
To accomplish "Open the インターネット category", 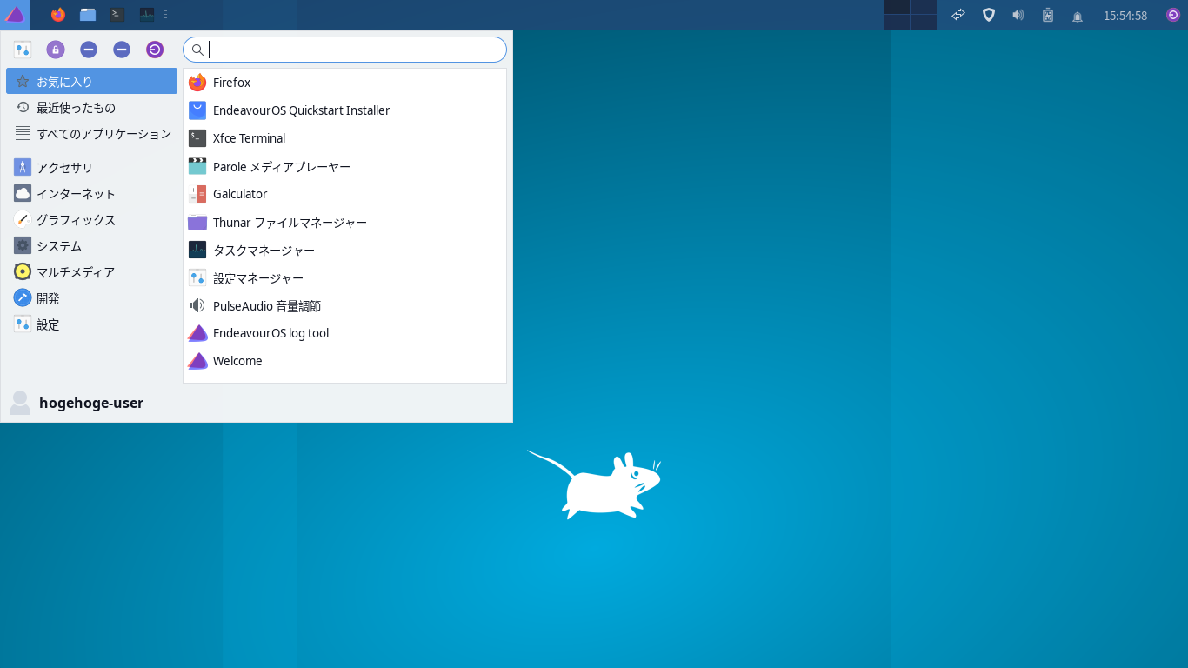I will [x=91, y=193].
